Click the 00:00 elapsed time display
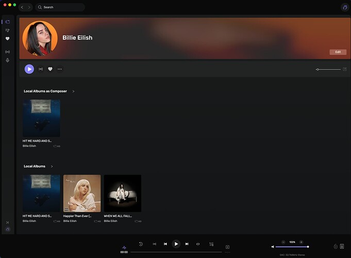351x258 pixels. pos(124,252)
